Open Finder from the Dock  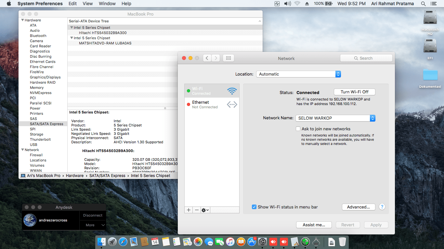tap(102, 242)
